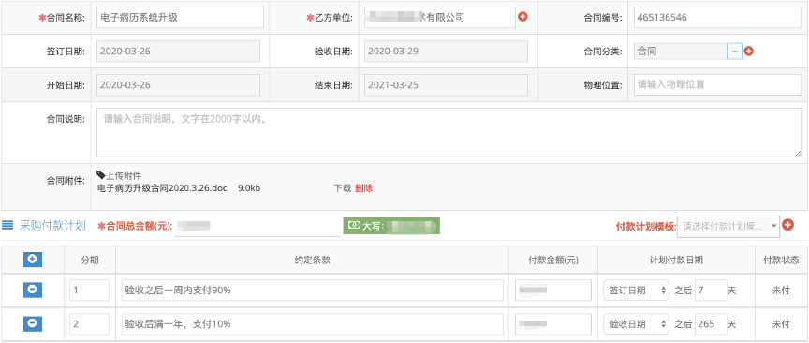
Task: Click the 分期 column header
Action: click(89, 260)
